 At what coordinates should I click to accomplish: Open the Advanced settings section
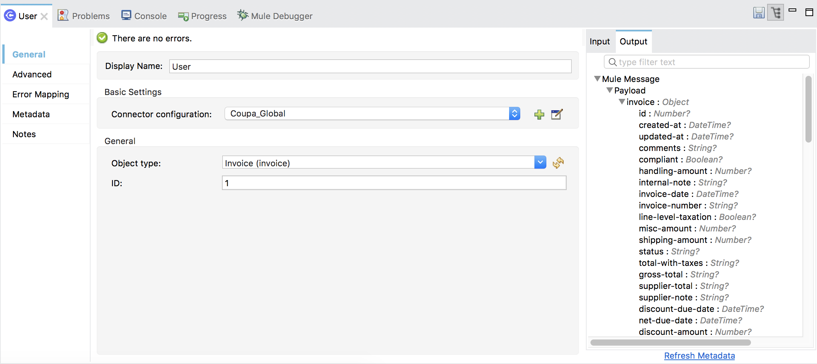pos(32,74)
